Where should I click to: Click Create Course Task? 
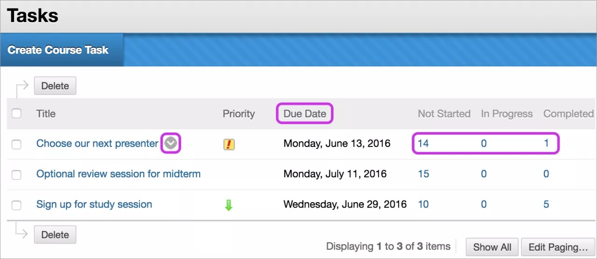[x=58, y=50]
